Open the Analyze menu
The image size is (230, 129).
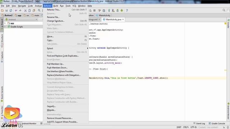(x=38, y=6)
